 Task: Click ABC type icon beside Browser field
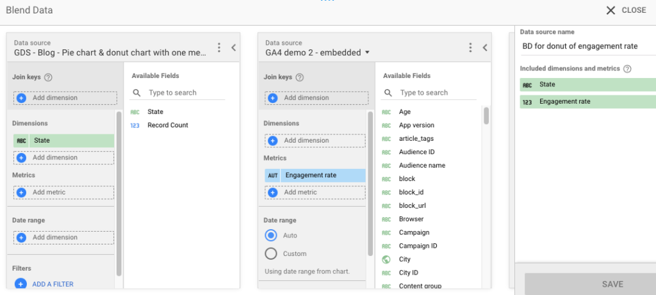click(386, 219)
